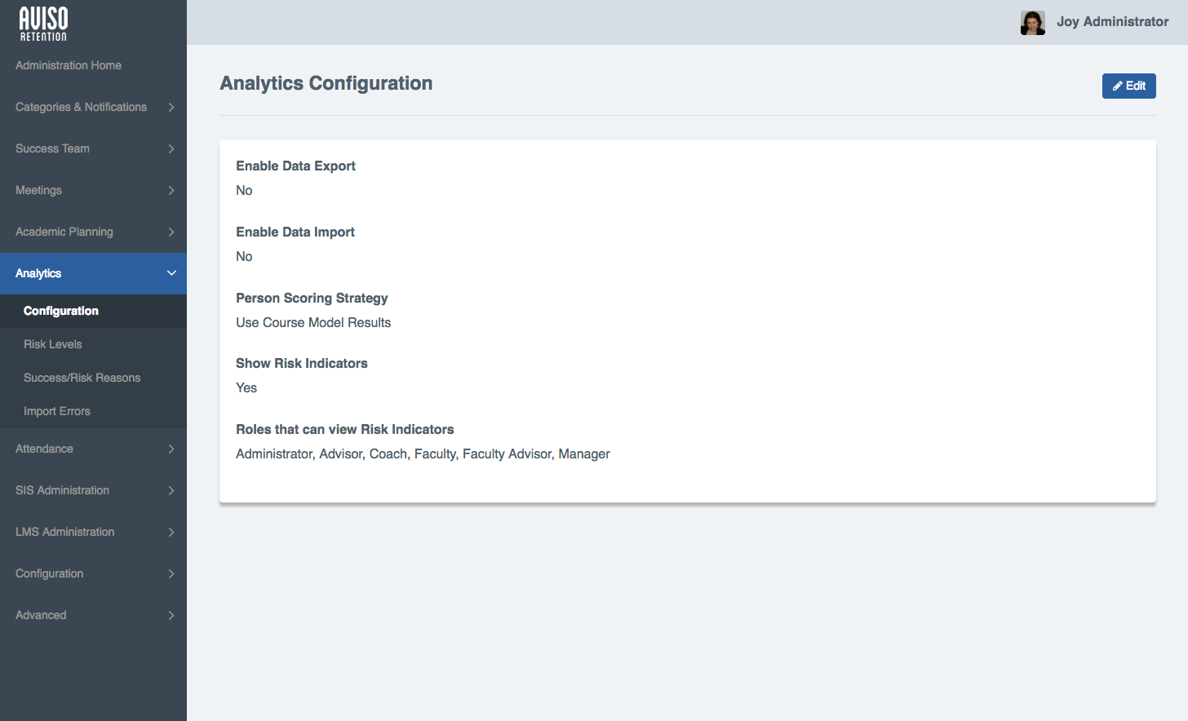Open Success Team menu

(x=52, y=148)
